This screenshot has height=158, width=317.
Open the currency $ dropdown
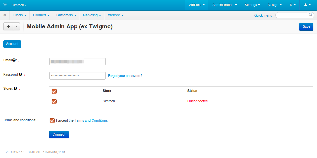click(x=293, y=5)
